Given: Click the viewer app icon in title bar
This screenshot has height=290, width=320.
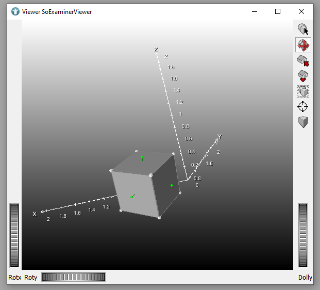Looking at the screenshot, I should [x=15, y=11].
